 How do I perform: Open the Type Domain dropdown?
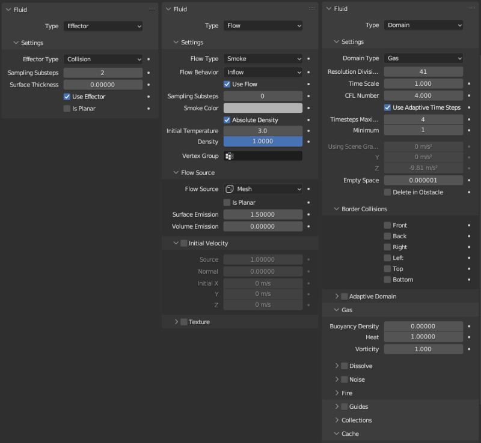click(x=423, y=25)
